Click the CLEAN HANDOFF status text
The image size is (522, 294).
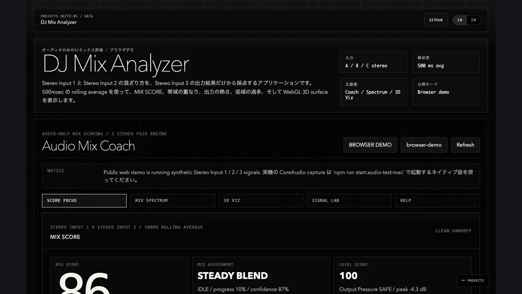click(x=453, y=231)
